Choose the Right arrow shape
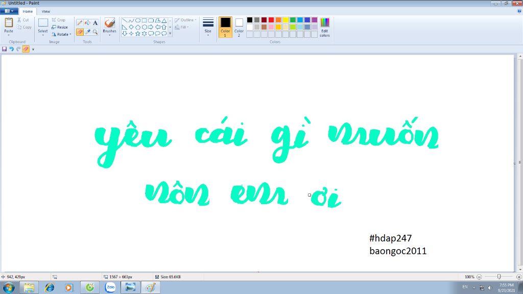The image size is (523, 294). click(151, 27)
